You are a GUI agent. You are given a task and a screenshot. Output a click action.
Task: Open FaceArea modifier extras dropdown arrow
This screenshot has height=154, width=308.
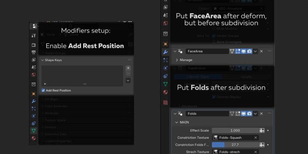(x=255, y=51)
